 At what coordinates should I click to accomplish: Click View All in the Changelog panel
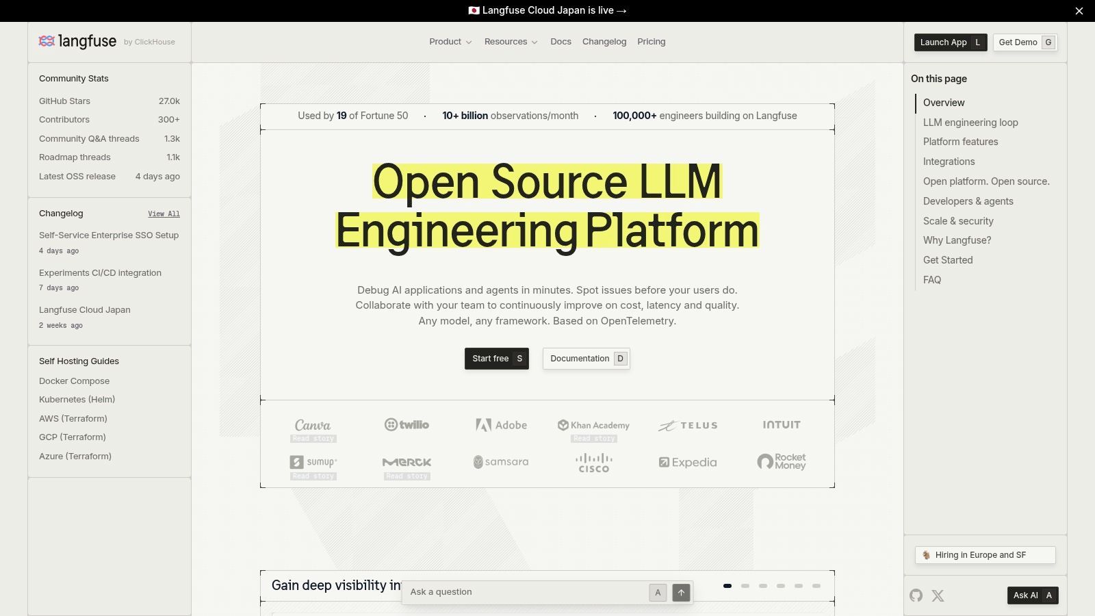pyautogui.click(x=164, y=214)
